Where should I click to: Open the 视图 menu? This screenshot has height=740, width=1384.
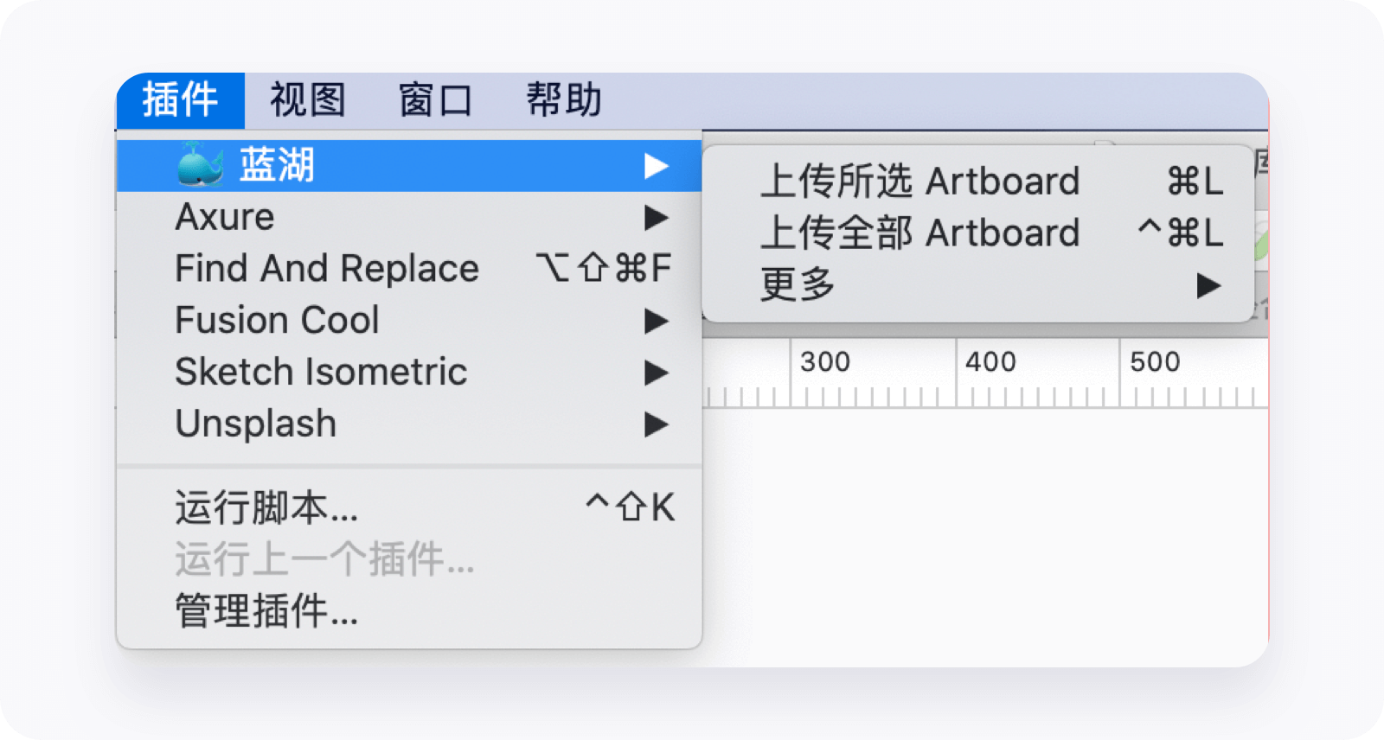(308, 100)
